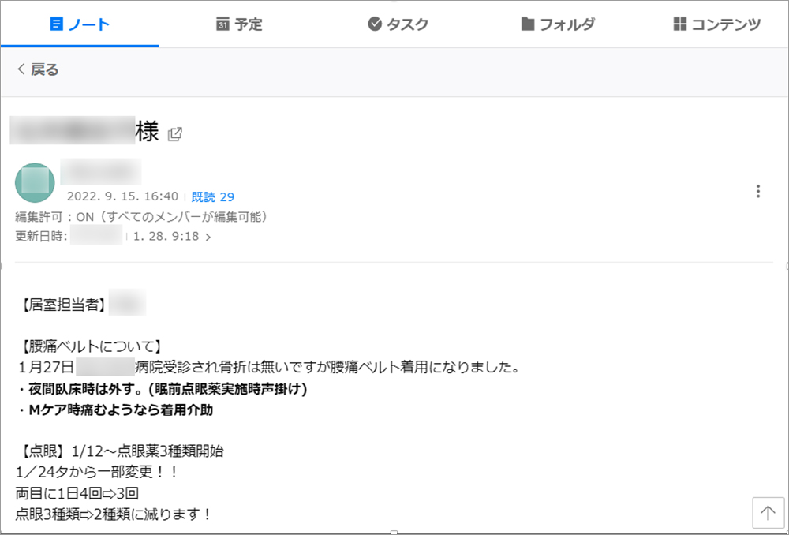Click the checkmark icon on タスク tab
Viewport: 789px width, 535px height.
(375, 24)
